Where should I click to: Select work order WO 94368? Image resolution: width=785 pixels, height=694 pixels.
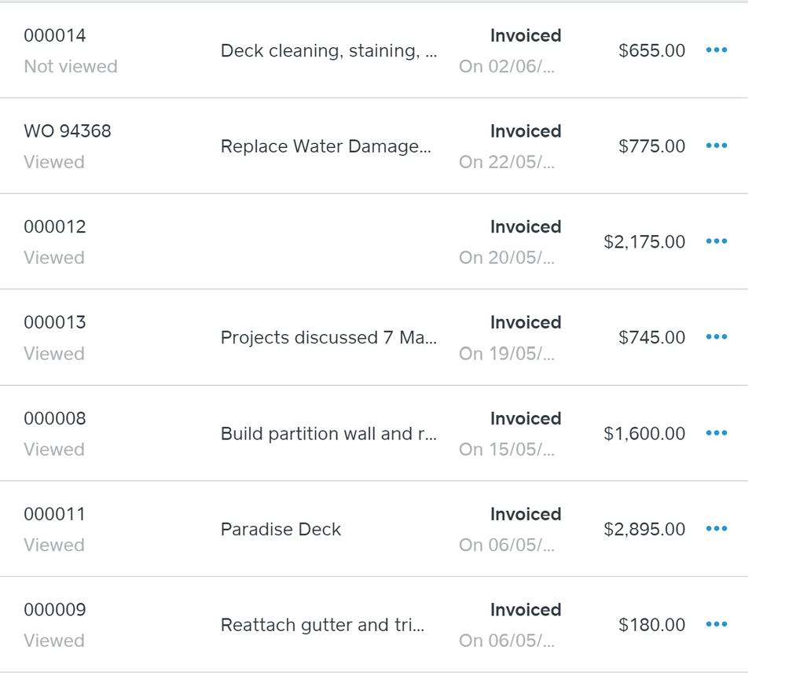68,131
